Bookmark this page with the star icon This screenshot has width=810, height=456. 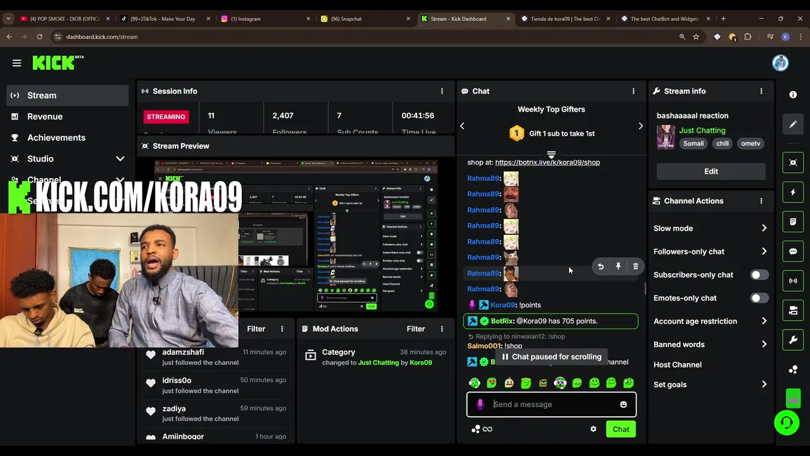coord(696,37)
